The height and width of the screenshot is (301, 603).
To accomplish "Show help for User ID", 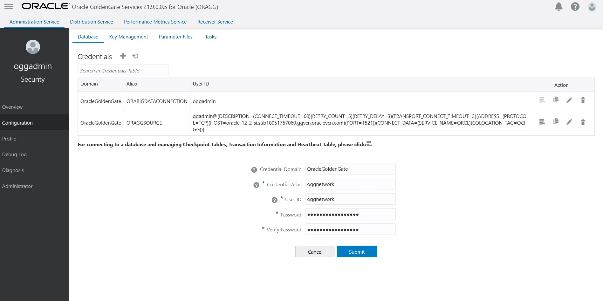I will [275, 200].
